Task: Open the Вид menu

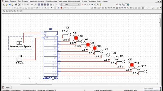Action: tap(19, 1)
